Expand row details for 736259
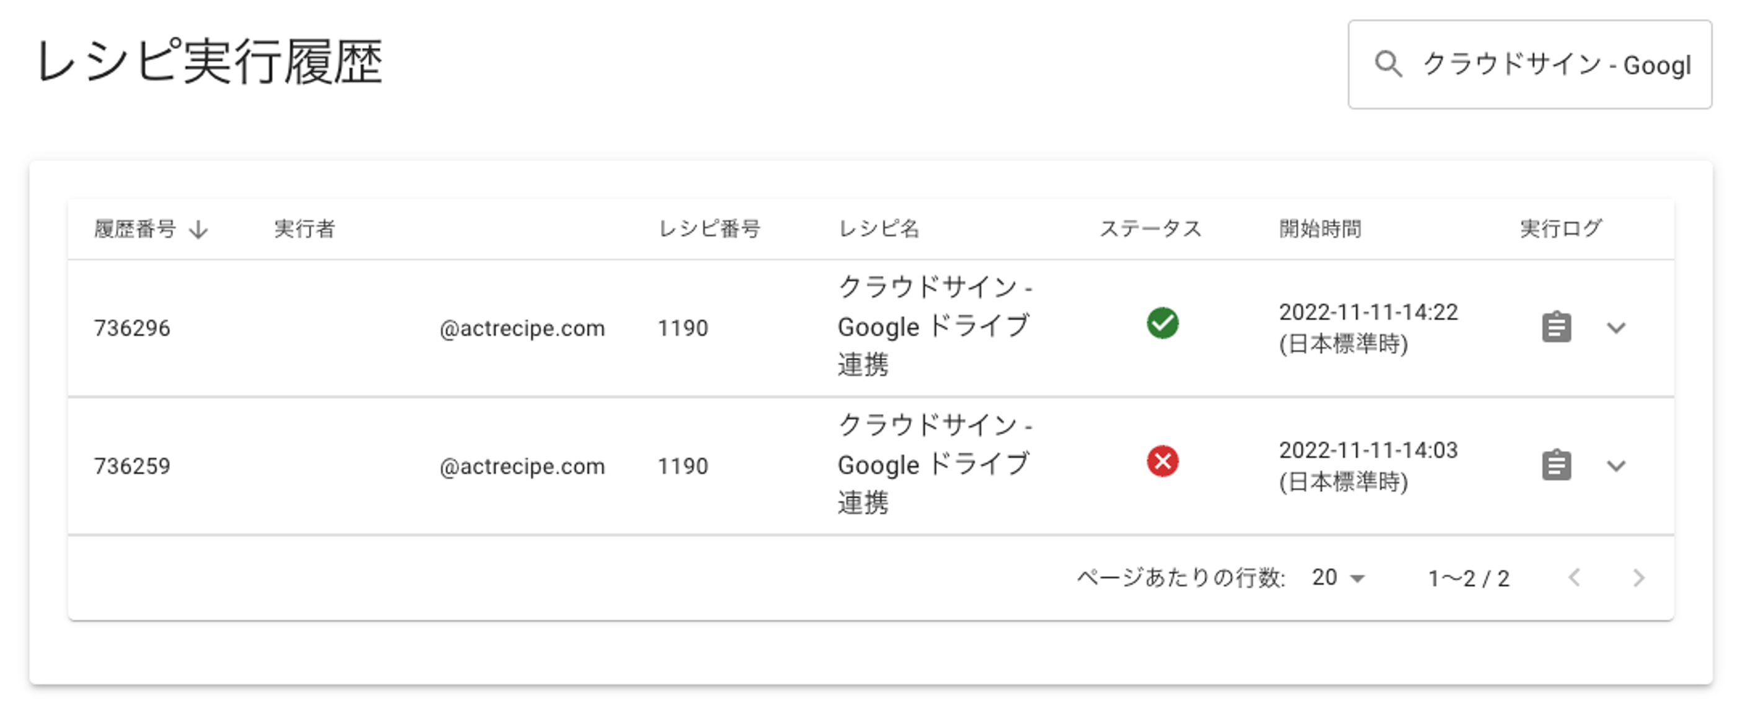The height and width of the screenshot is (718, 1742). 1616,466
